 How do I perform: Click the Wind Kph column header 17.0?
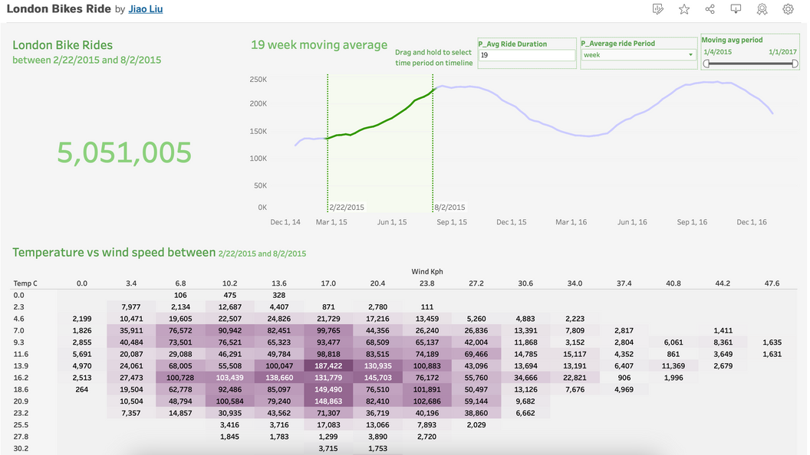tap(328, 283)
